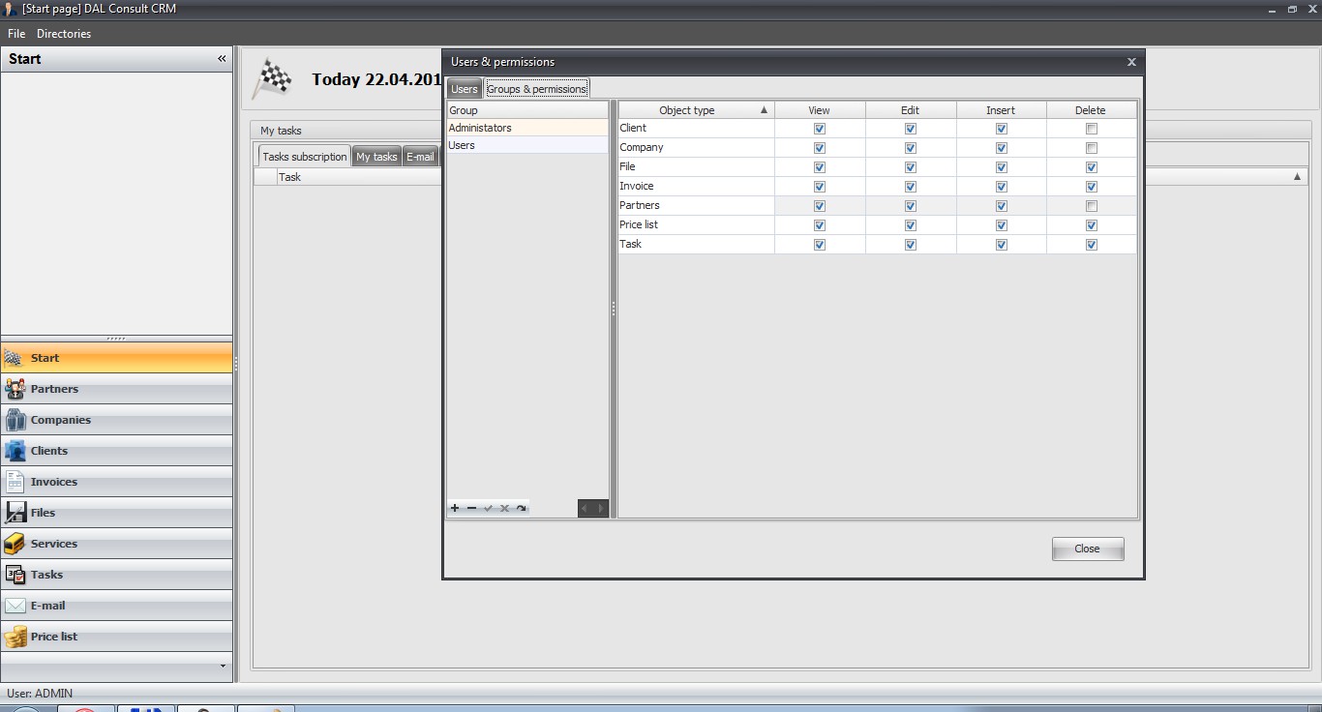This screenshot has width=1322, height=712.
Task: Enable Delete permission for Company
Action: (1092, 148)
